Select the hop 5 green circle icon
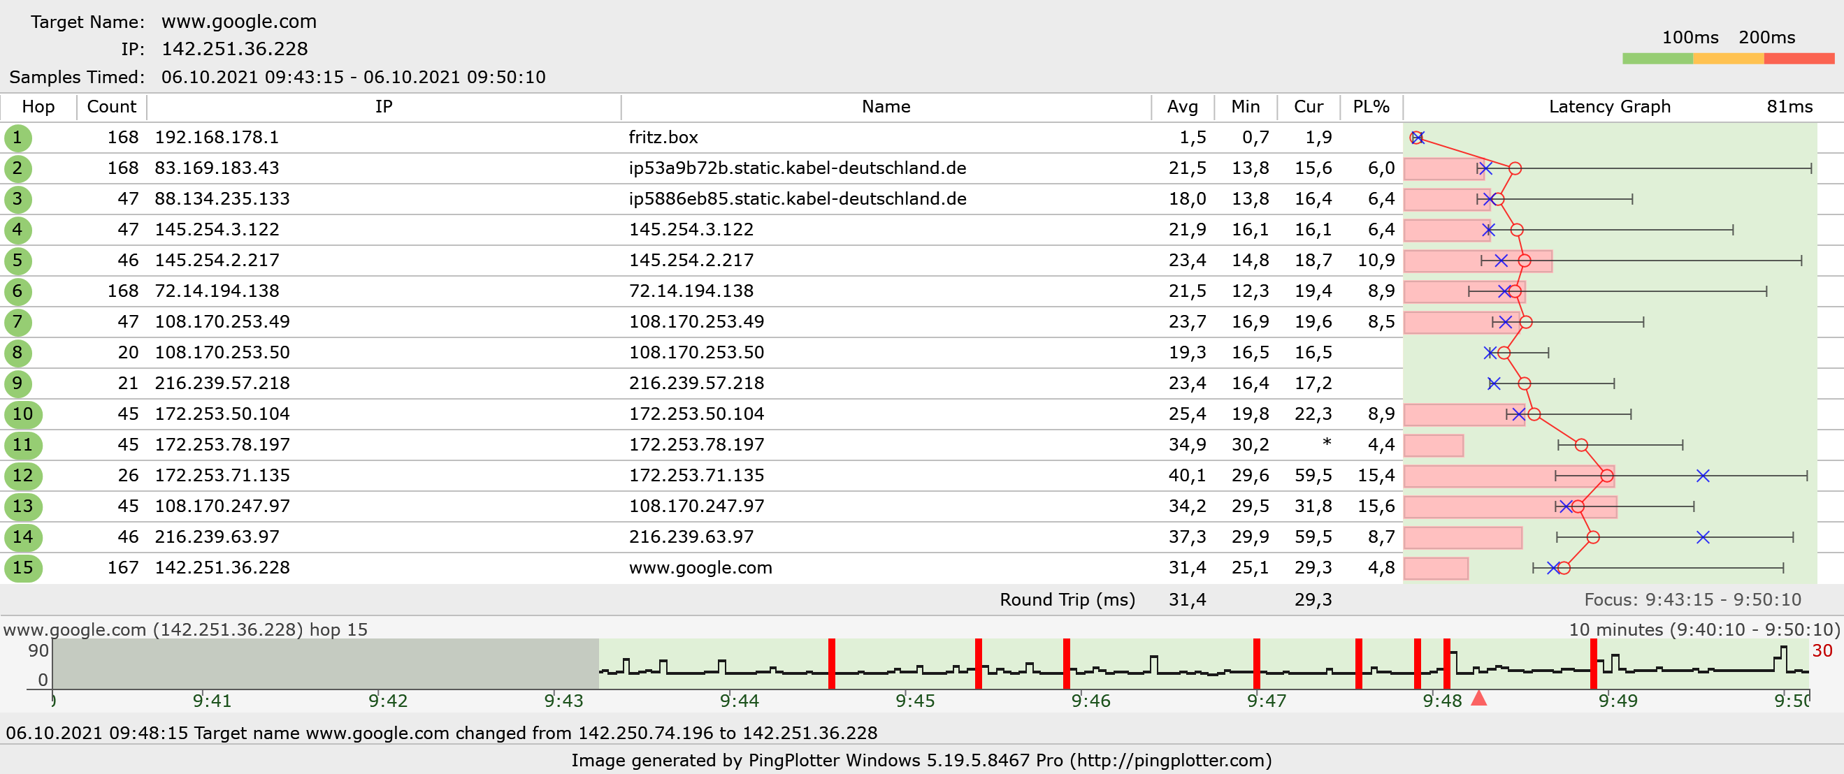The height and width of the screenshot is (774, 1844). click(x=17, y=261)
